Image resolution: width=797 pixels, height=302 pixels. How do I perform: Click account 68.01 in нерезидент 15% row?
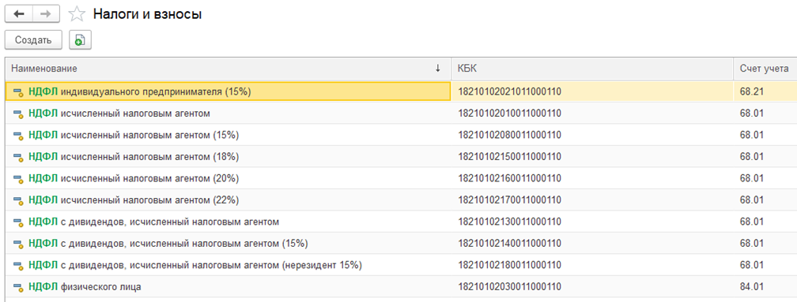click(x=752, y=266)
